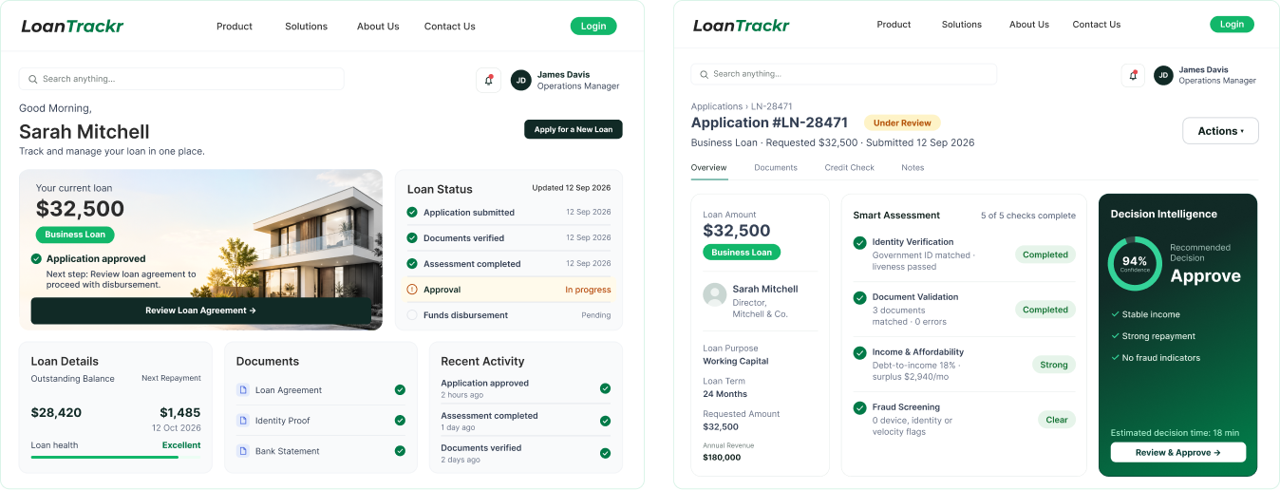Open Contact Us in left dashboard
The width and height of the screenshot is (1280, 490).
click(450, 27)
